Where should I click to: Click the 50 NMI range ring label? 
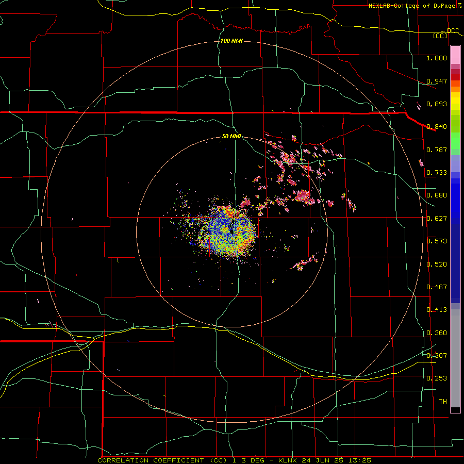(231, 136)
